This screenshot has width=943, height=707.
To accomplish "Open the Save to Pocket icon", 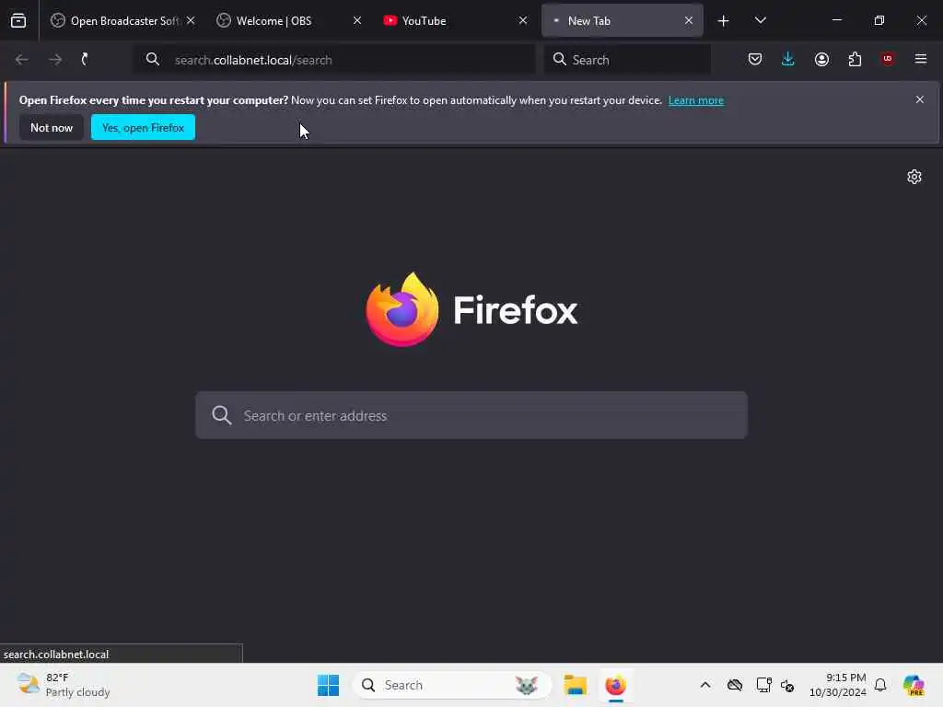I will point(755,60).
